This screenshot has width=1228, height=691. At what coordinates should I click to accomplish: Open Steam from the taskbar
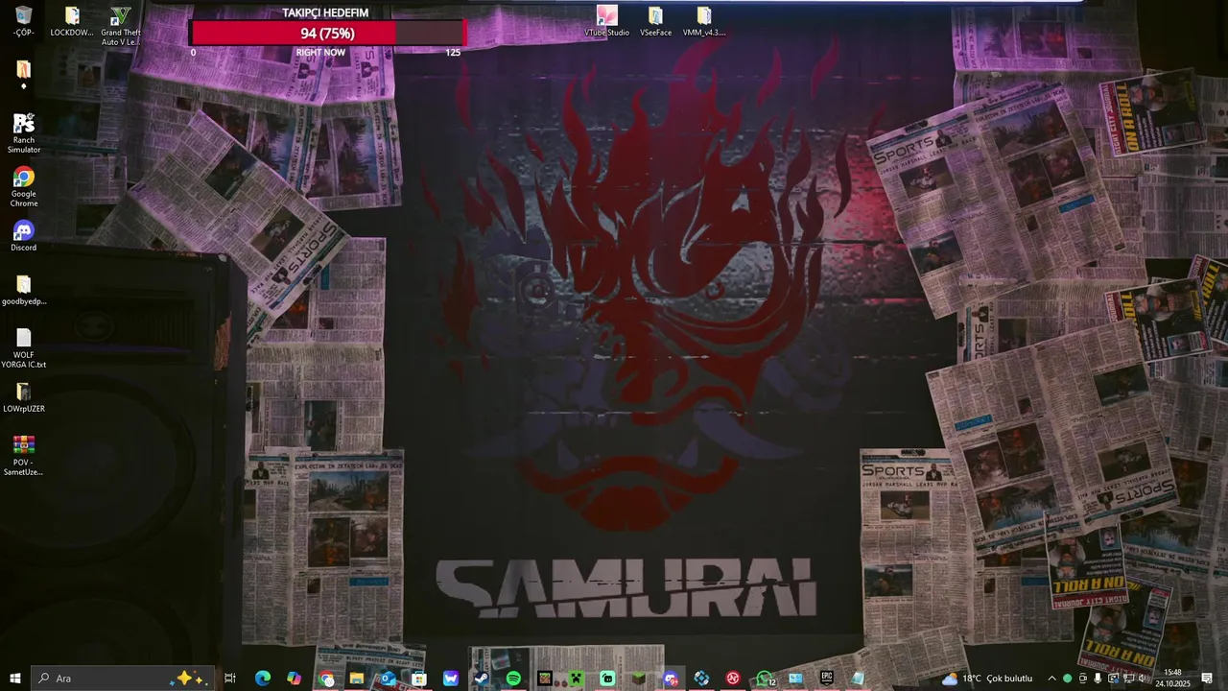point(482,679)
